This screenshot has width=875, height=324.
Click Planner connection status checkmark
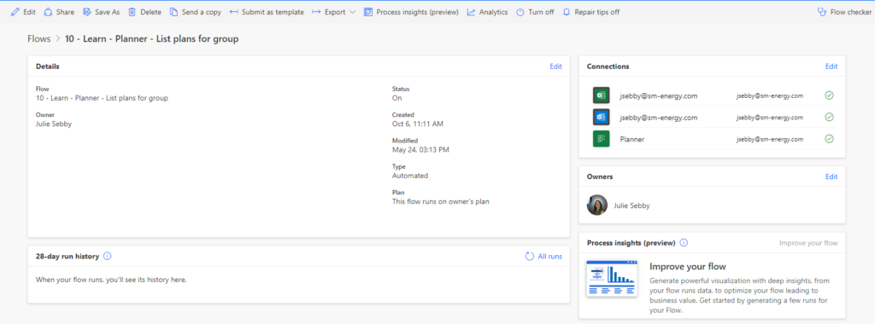(829, 139)
